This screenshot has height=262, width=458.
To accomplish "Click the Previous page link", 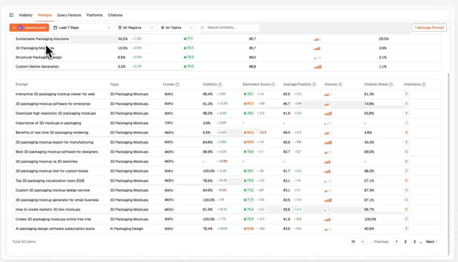I will tap(380, 242).
